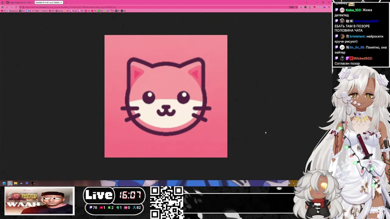
Task: Open the downloads arrow in browser toolbar
Action: (x=301, y=7)
